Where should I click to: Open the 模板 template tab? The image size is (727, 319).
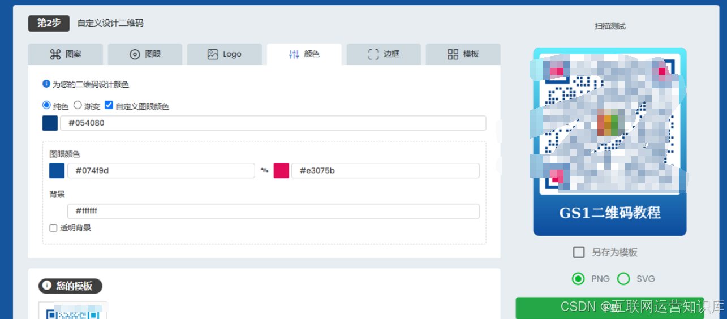click(463, 54)
